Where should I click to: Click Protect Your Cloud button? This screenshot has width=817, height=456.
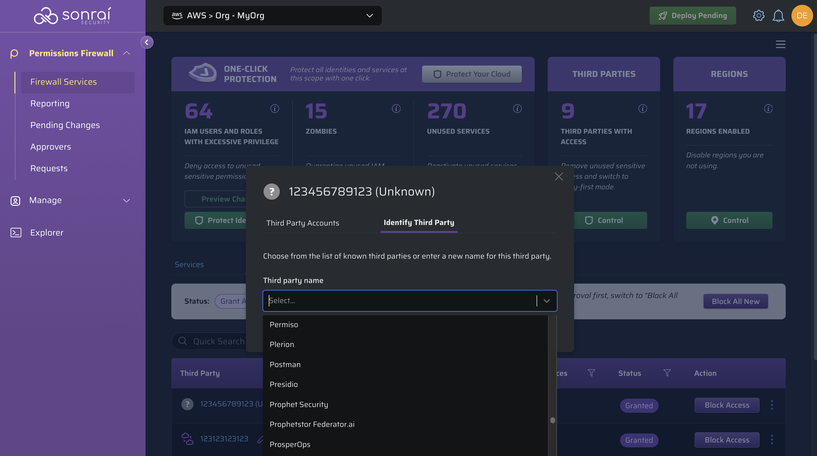click(x=472, y=74)
